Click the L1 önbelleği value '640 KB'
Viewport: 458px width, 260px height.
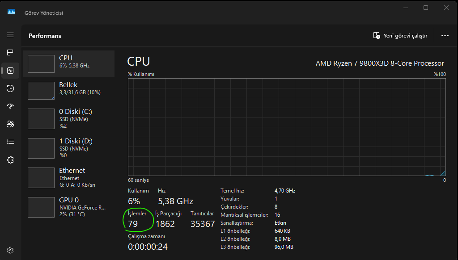282,231
